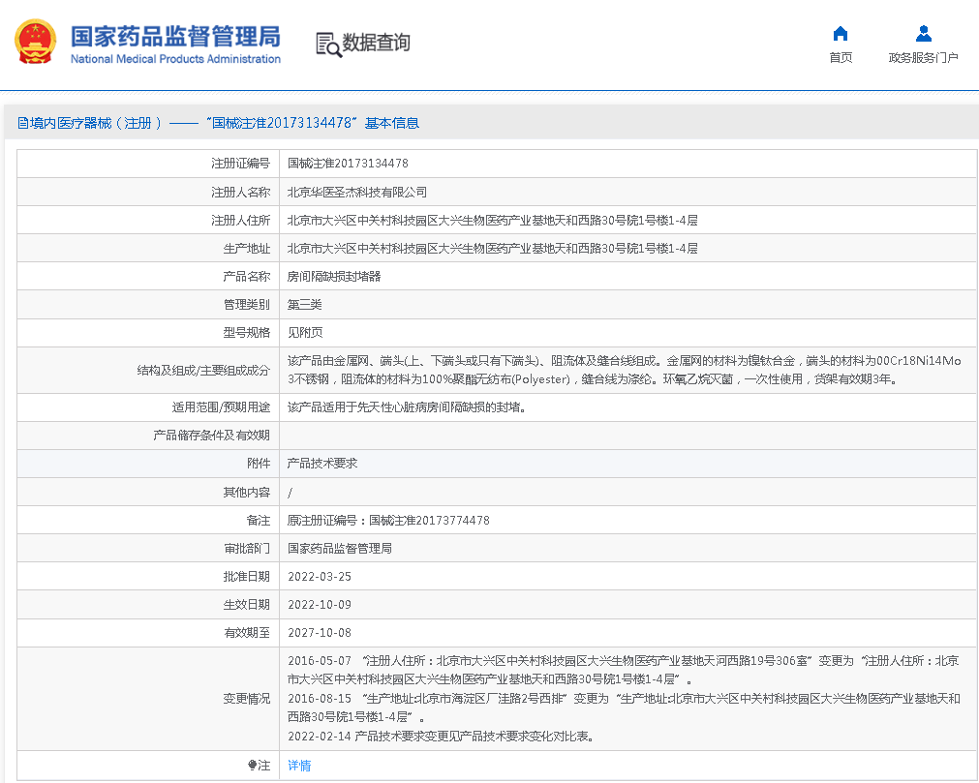
Task: Click the approval date 2022-03-25
Action: (x=320, y=577)
